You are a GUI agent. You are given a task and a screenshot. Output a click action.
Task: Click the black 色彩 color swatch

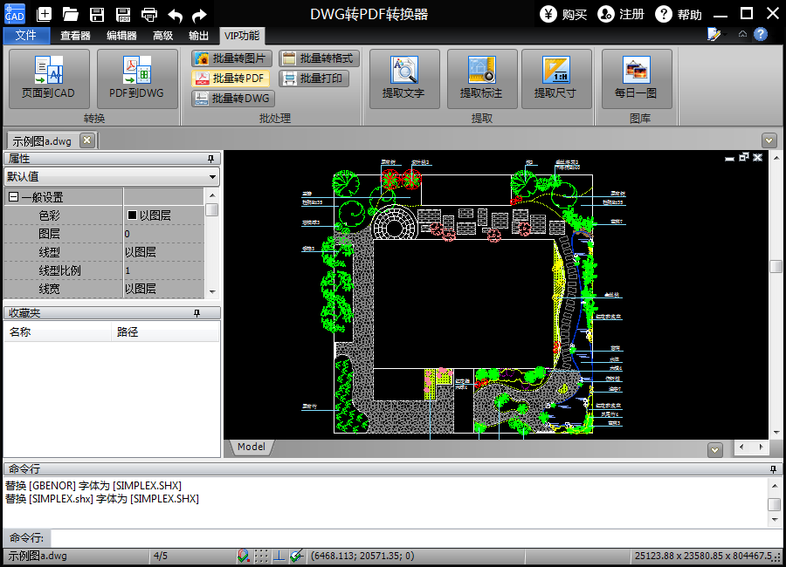pos(133,215)
